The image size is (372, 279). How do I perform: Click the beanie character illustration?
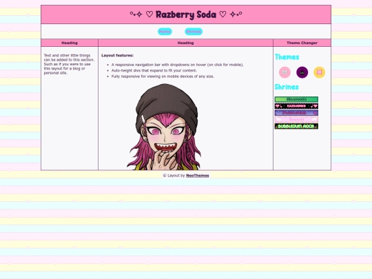[x=164, y=127]
